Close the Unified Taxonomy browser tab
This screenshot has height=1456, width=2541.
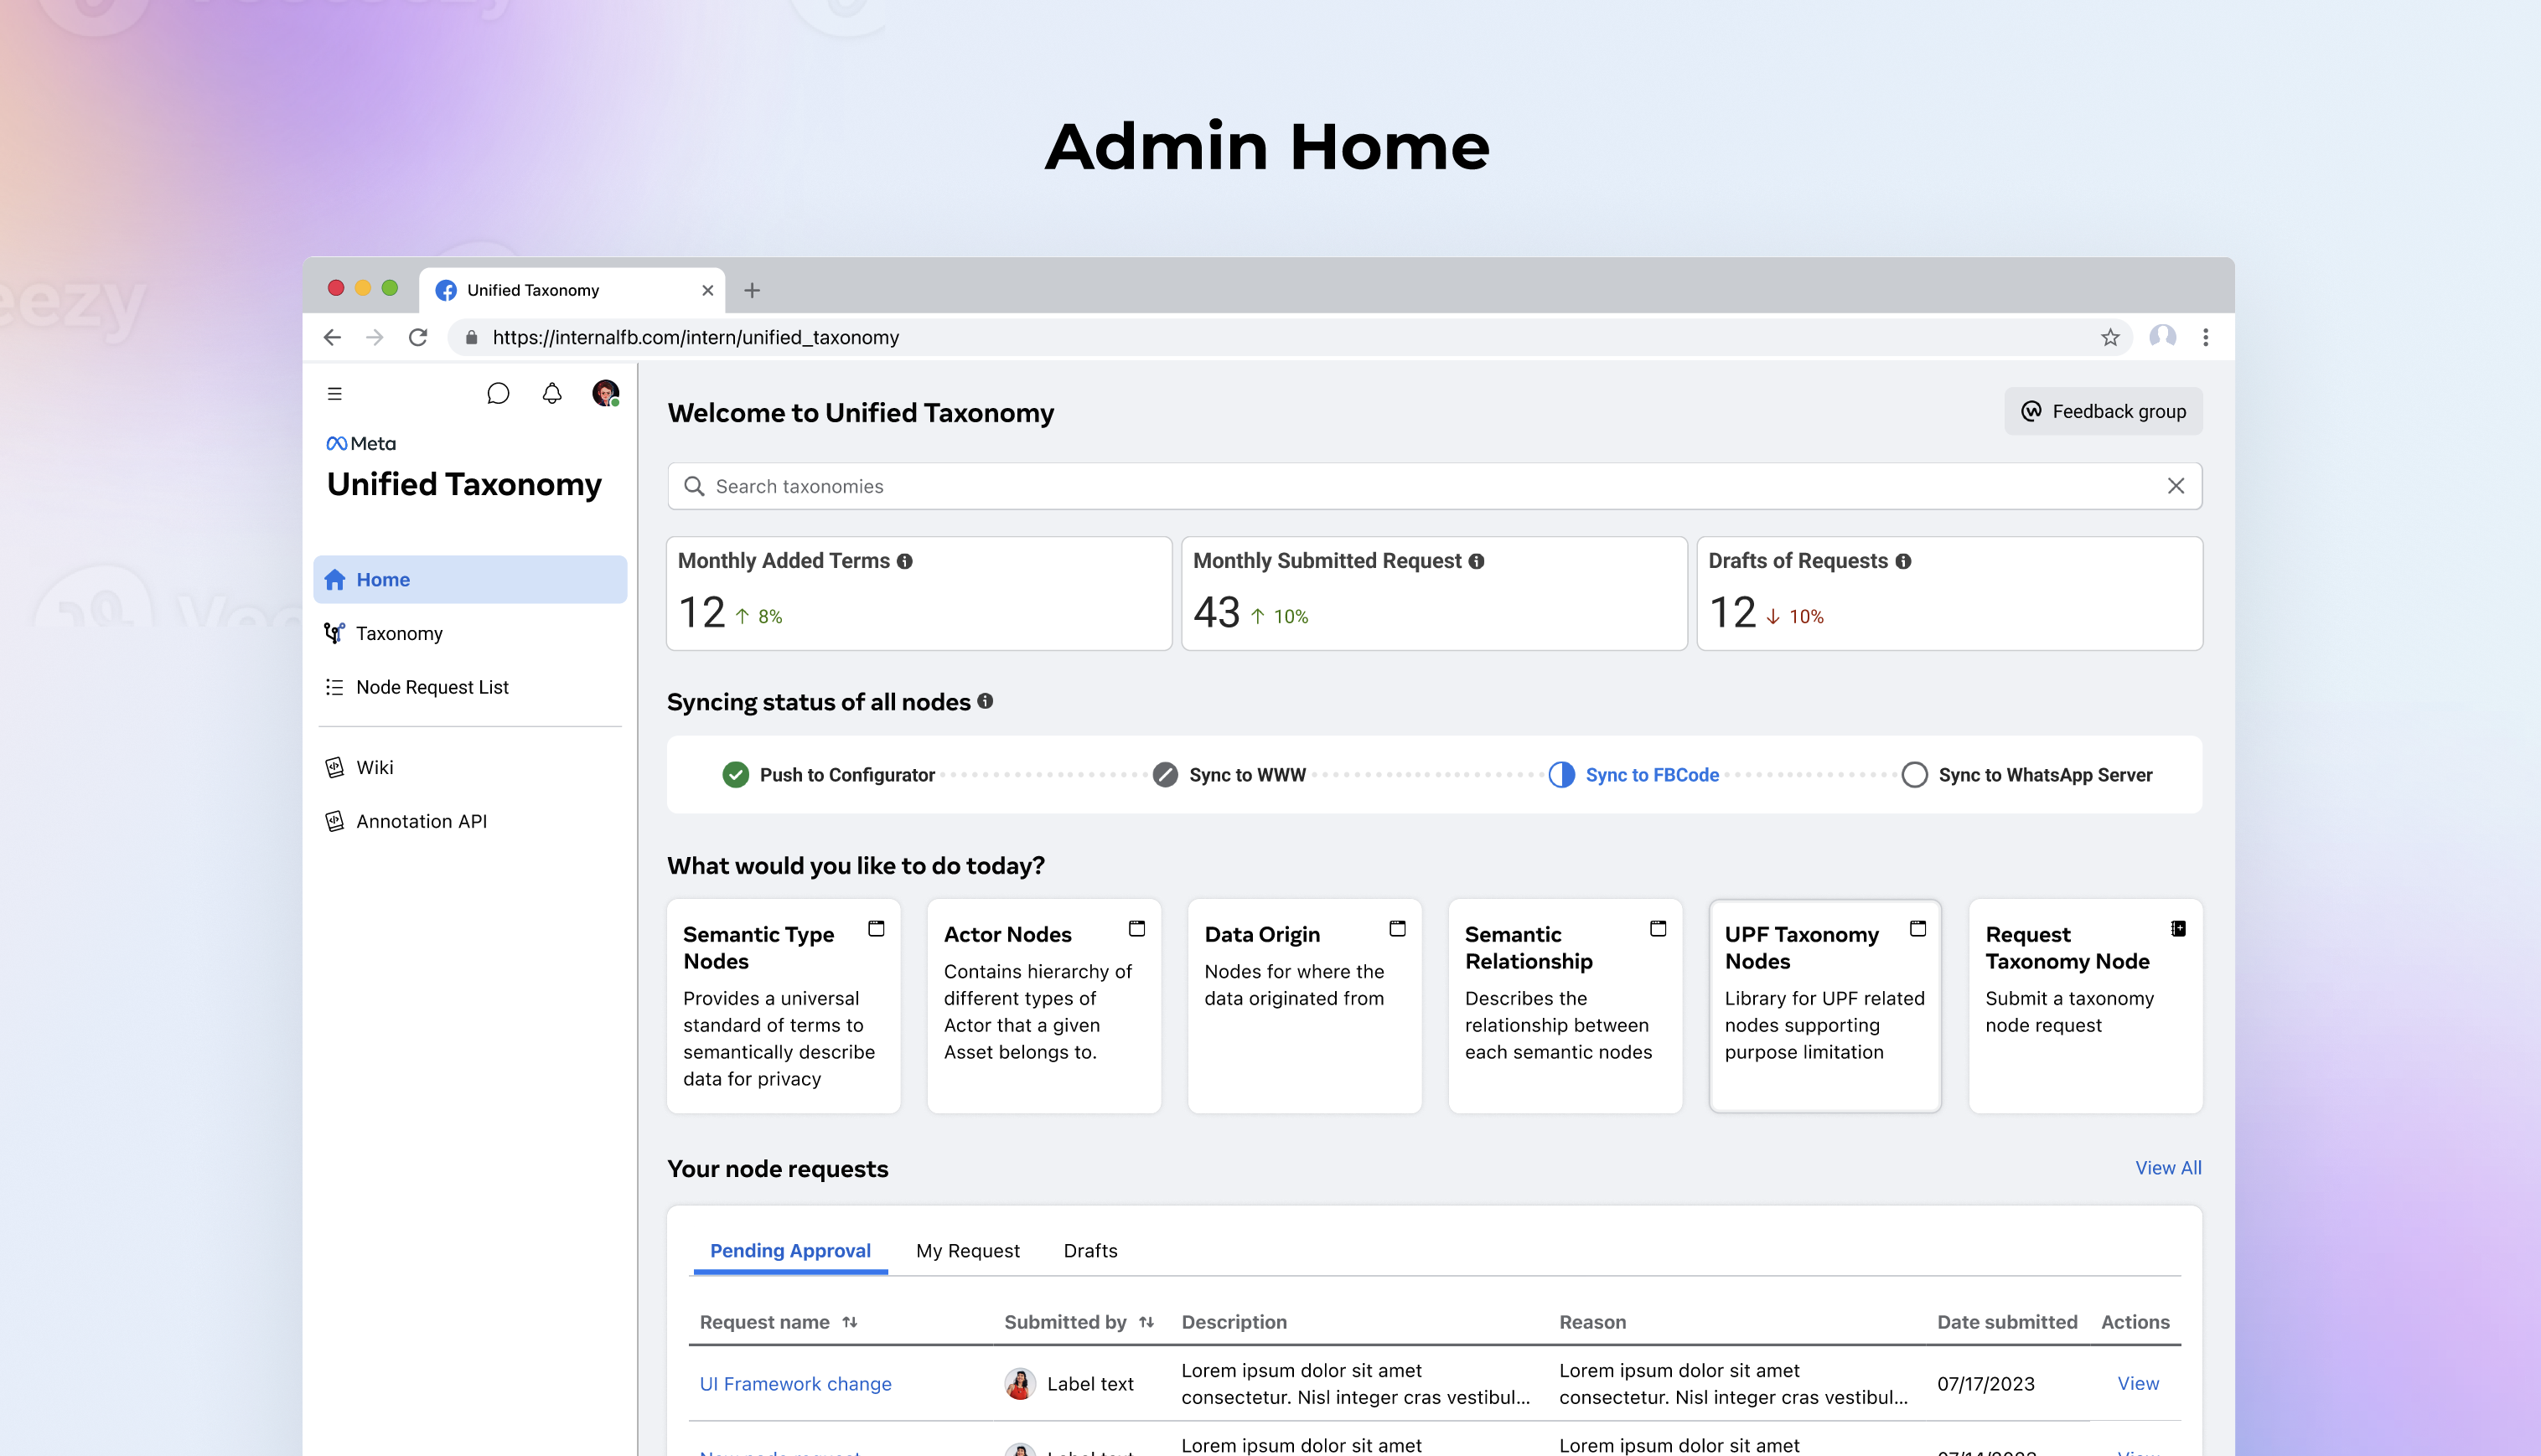707,290
